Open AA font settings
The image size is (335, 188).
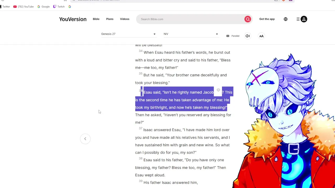261,36
